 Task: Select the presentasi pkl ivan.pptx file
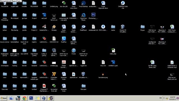point(64,17)
